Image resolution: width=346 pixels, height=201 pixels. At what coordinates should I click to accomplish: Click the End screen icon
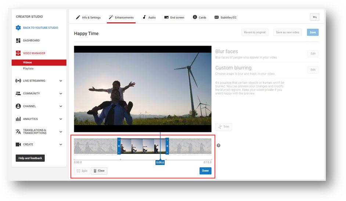166,17
